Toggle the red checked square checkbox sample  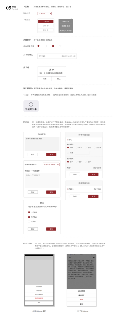tap(53, 46)
